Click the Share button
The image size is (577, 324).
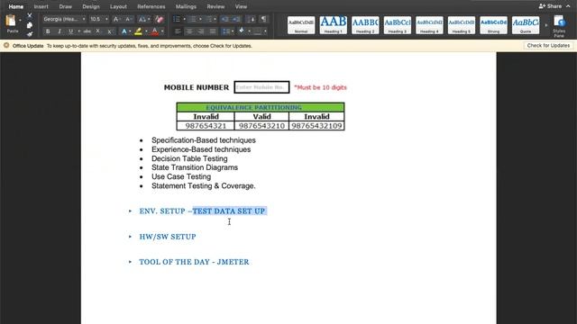tap(550, 6)
